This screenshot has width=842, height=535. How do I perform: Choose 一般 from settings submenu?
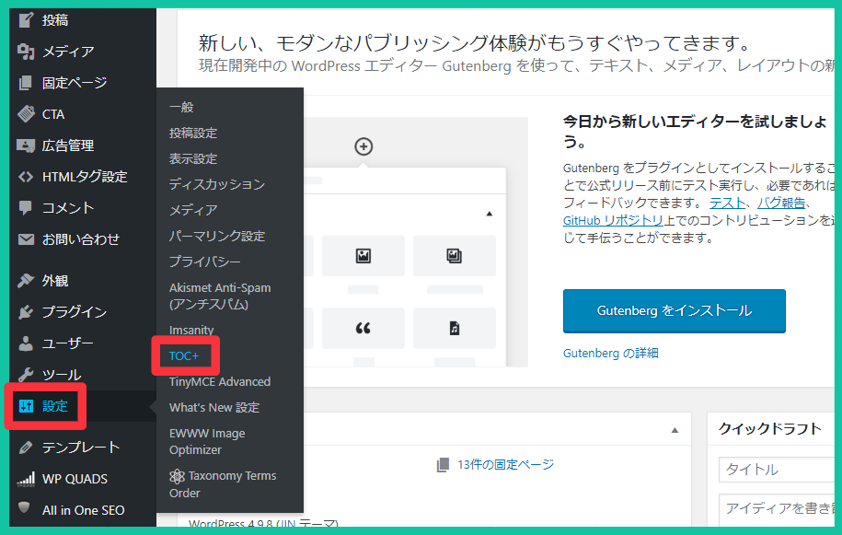[181, 107]
